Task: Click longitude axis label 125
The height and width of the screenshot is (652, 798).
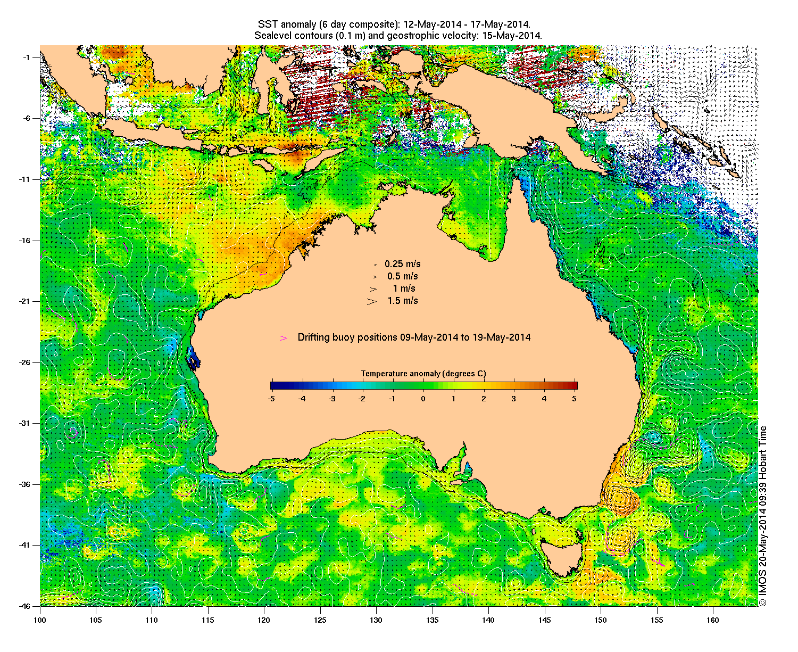Action: (x=320, y=620)
